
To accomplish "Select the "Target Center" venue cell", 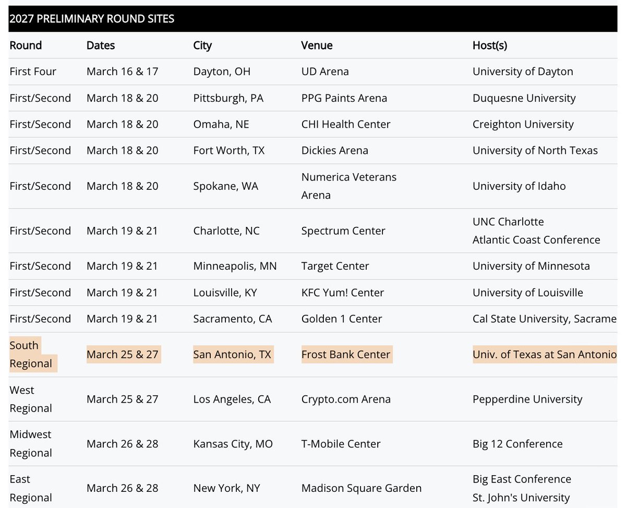I will [x=335, y=266].
